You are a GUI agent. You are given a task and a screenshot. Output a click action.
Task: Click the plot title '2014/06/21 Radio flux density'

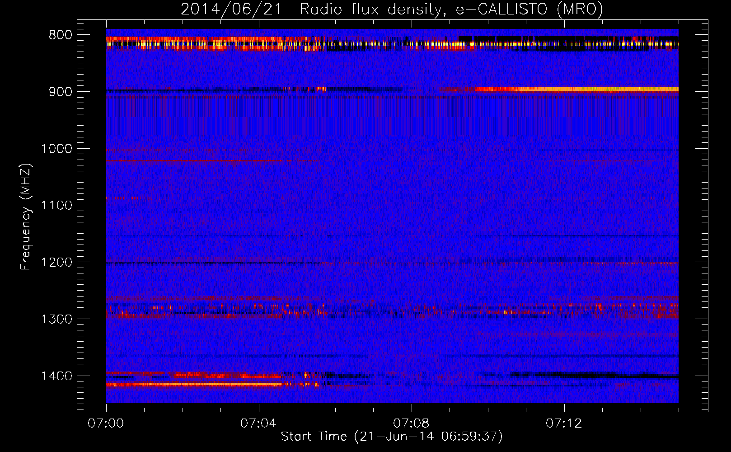tap(310, 9)
